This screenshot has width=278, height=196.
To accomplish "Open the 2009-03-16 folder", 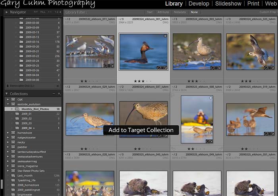I will point(33,42).
